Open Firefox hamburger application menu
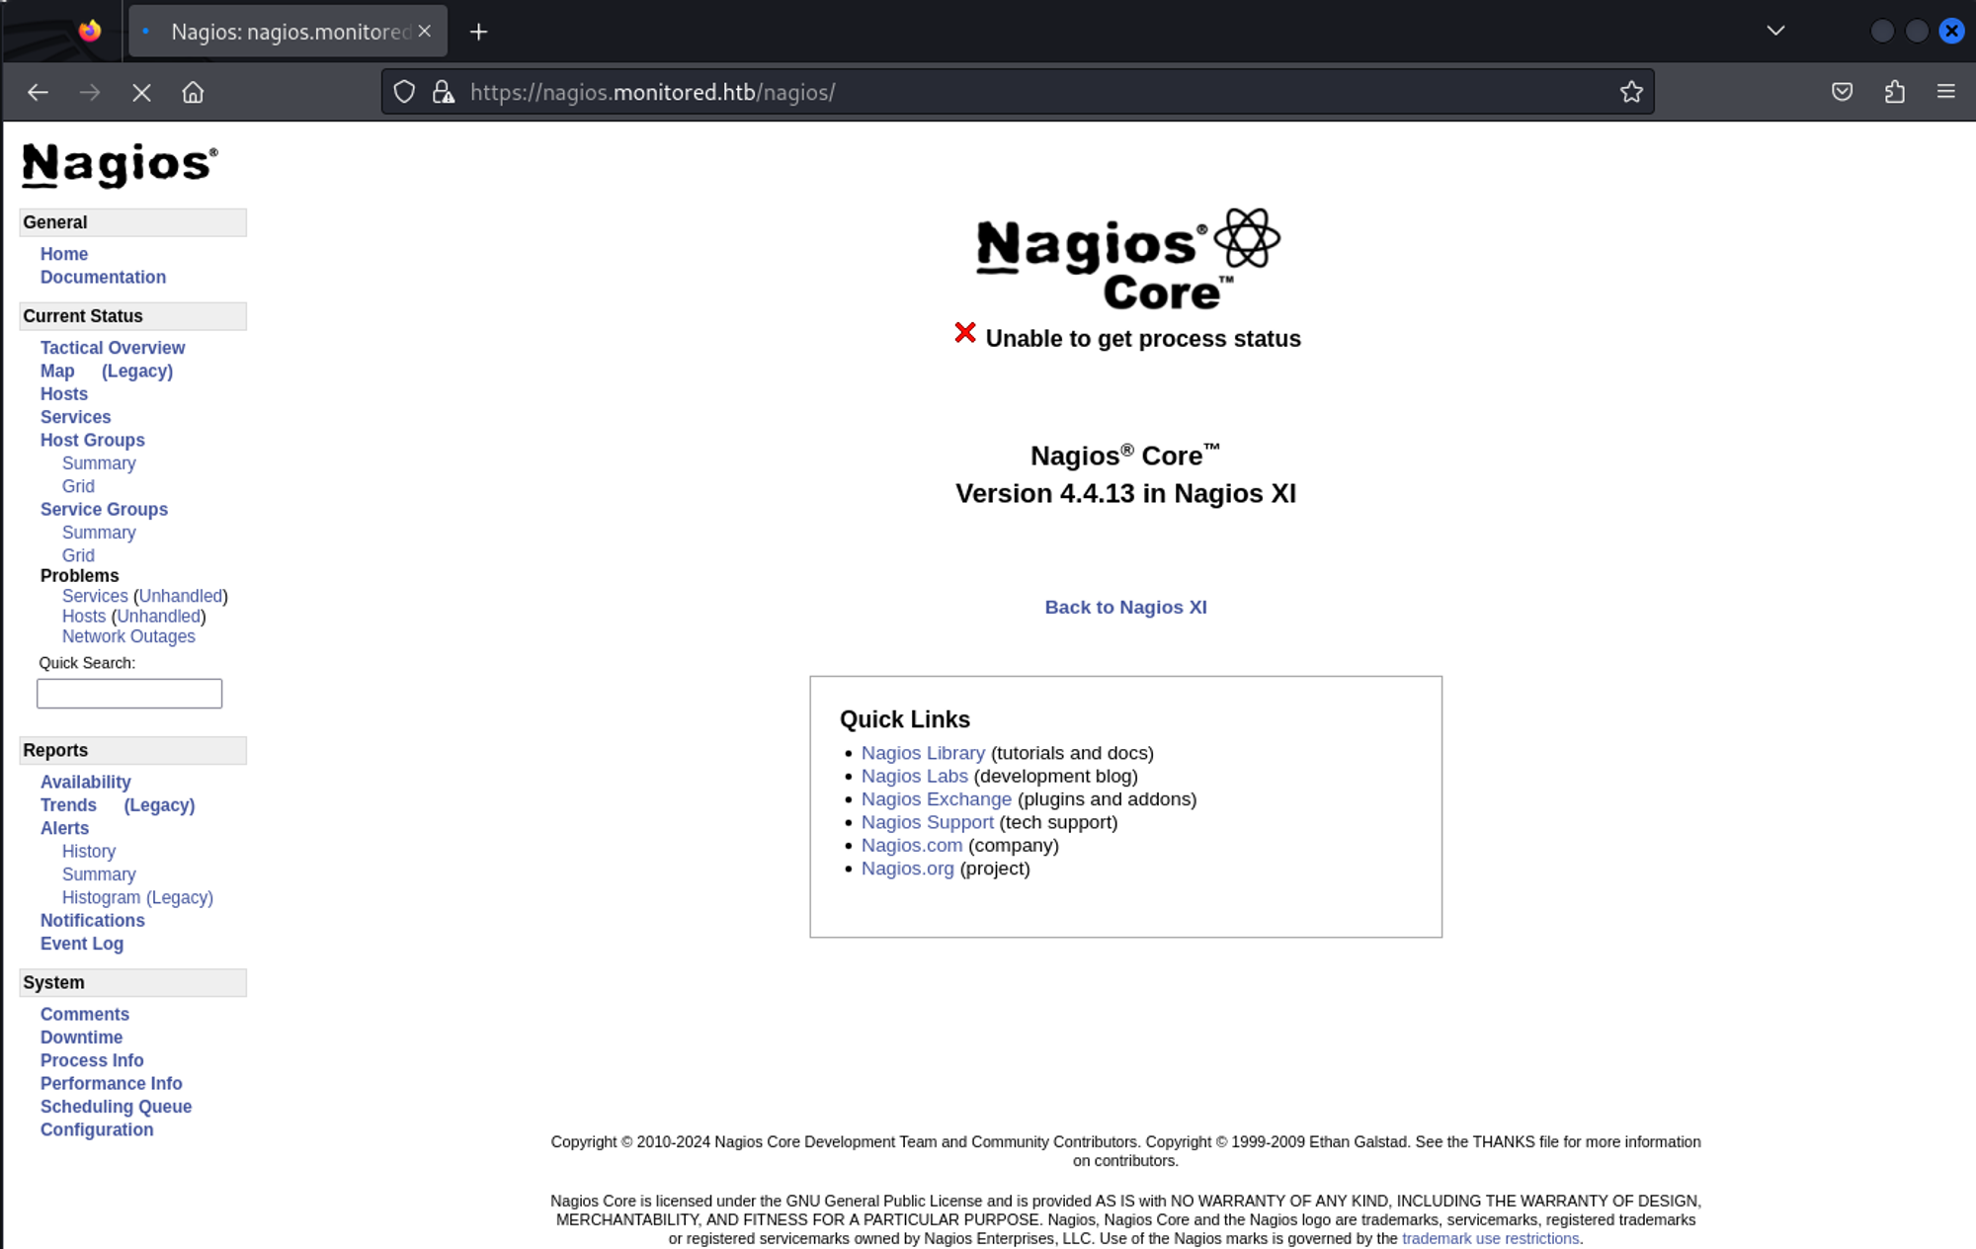This screenshot has width=1976, height=1249. point(1945,92)
